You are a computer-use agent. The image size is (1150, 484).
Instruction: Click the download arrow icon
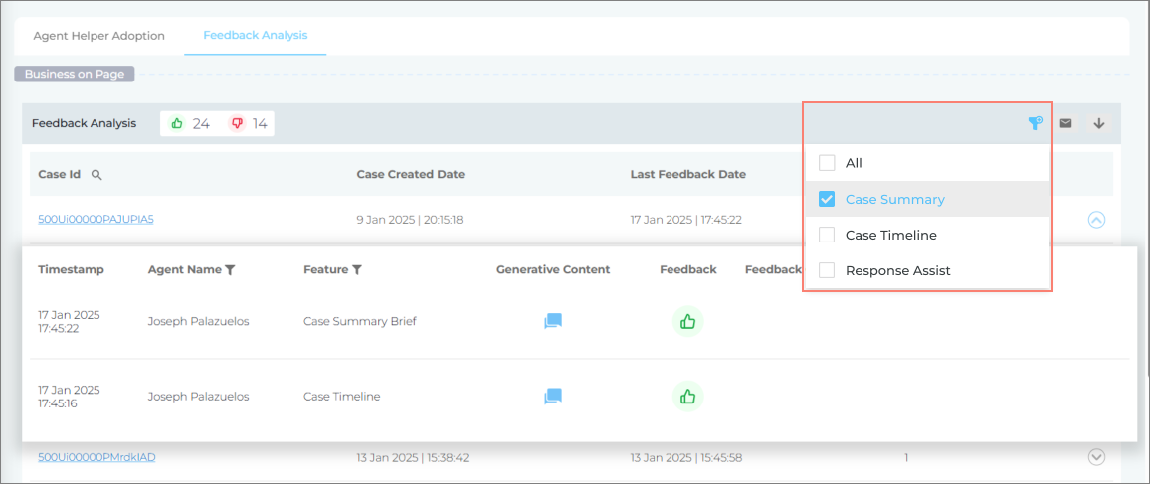click(x=1099, y=123)
